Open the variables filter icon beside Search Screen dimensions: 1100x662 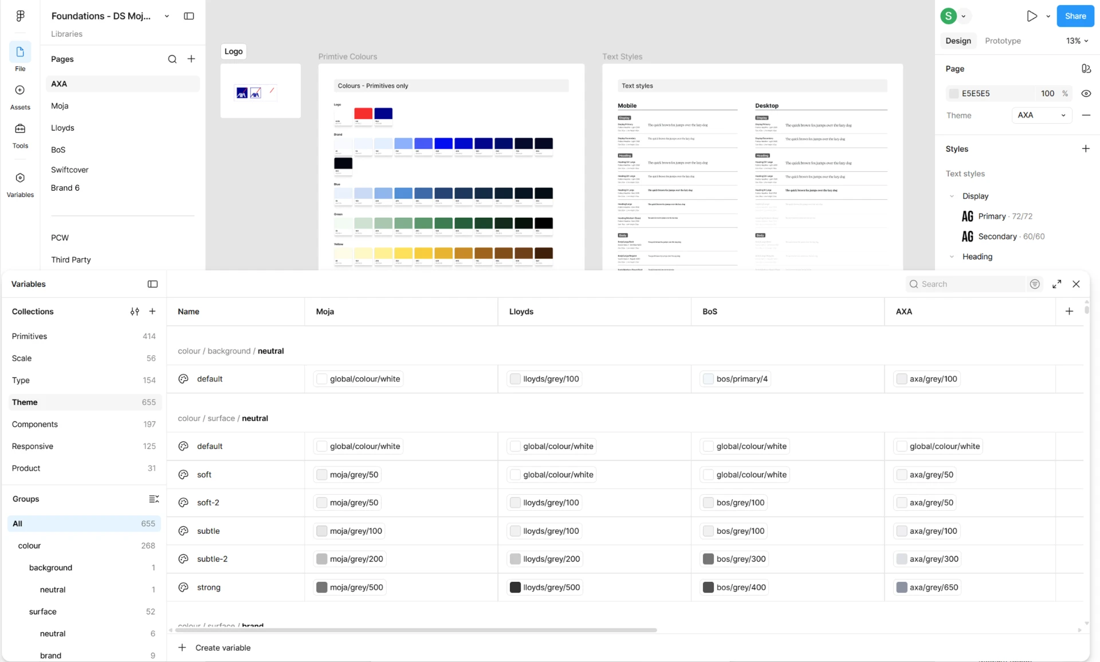[1035, 284]
